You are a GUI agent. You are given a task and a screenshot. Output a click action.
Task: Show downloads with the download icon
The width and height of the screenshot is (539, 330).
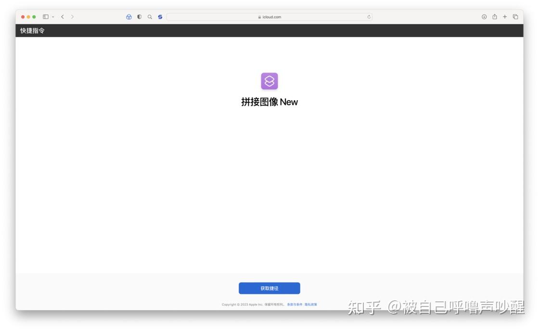tap(484, 16)
